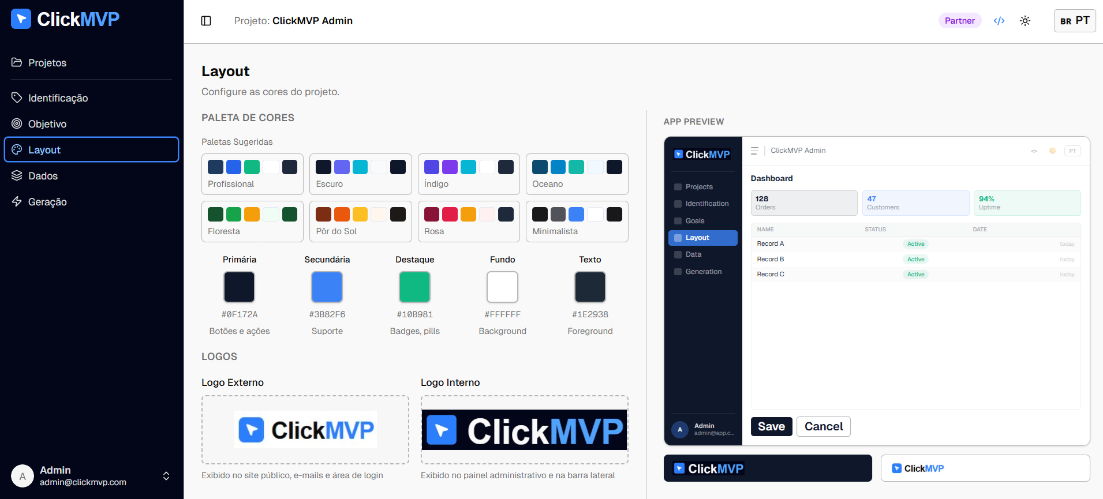Click the preview Admin user avatar
The height and width of the screenshot is (499, 1103).
[680, 430]
